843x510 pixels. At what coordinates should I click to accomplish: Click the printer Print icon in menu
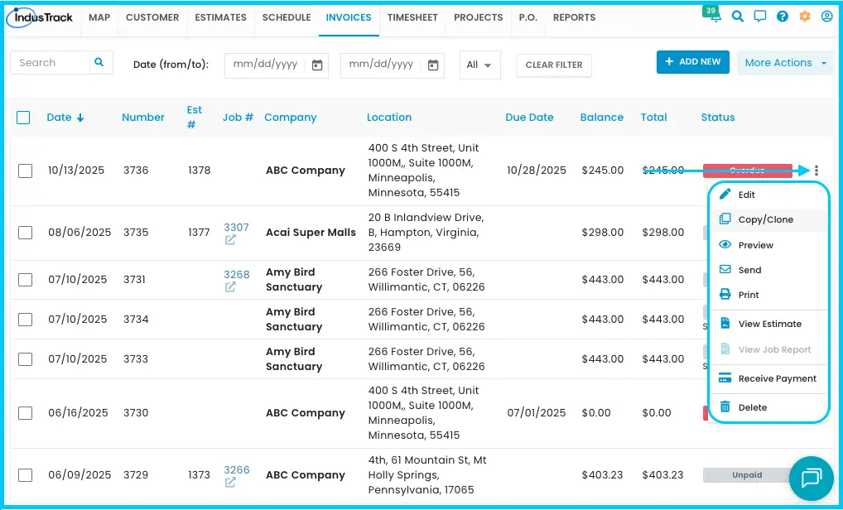(x=725, y=295)
